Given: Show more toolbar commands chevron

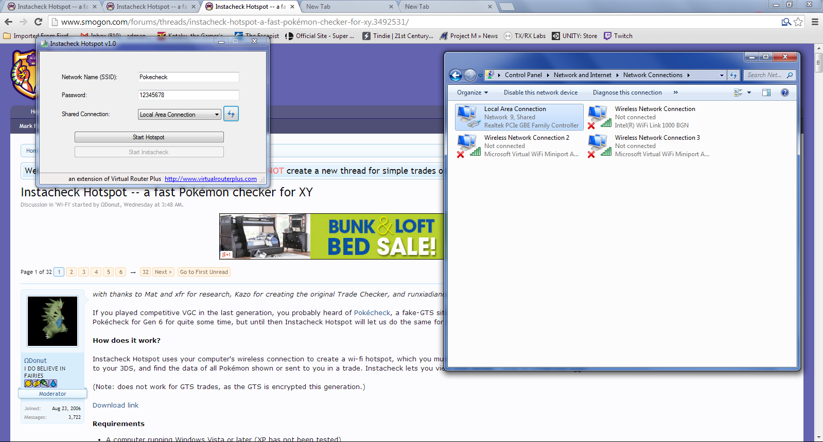Looking at the screenshot, I should pos(676,93).
